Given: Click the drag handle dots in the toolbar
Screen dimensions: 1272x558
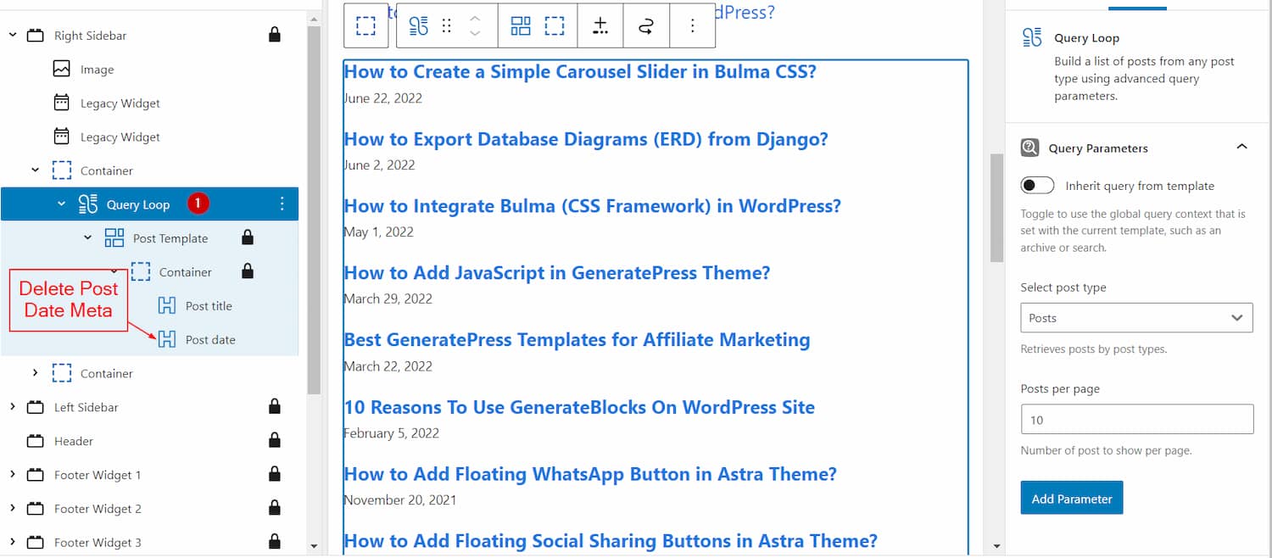Looking at the screenshot, I should tap(447, 25).
